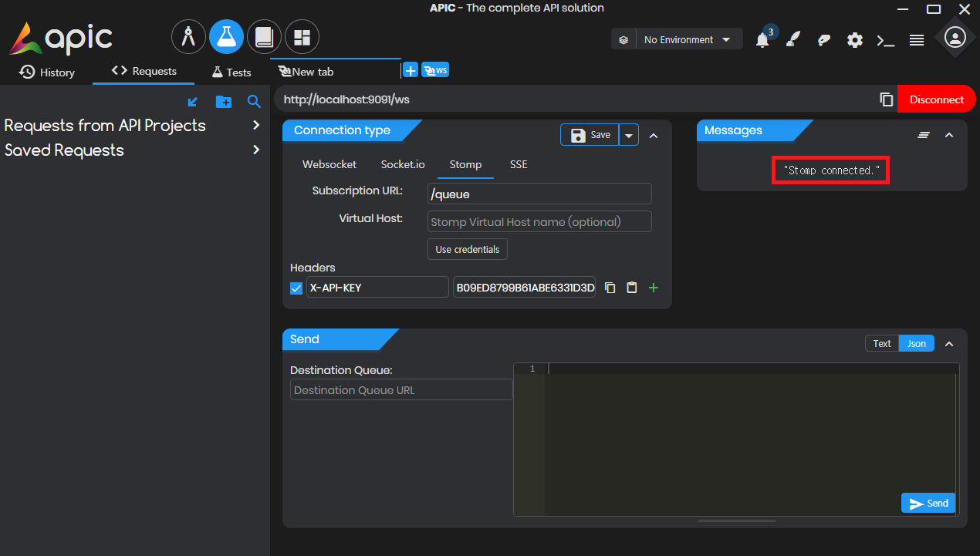Viewport: 980px width, 556px height.
Task: Select the SSE connection type
Action: coord(519,164)
